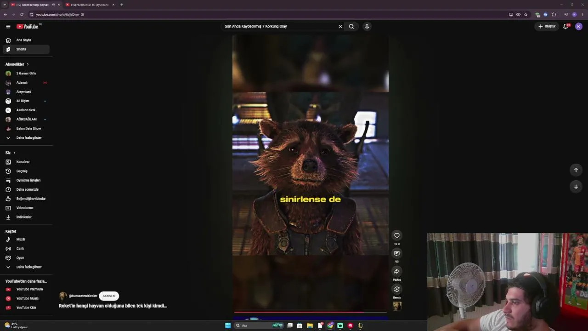Open File Explorer from taskbar
The height and width of the screenshot is (331, 588).
[x=310, y=325]
